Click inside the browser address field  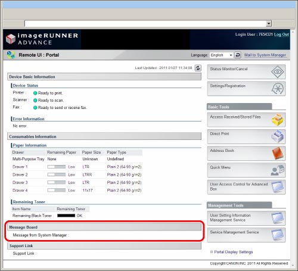(x=145, y=24)
